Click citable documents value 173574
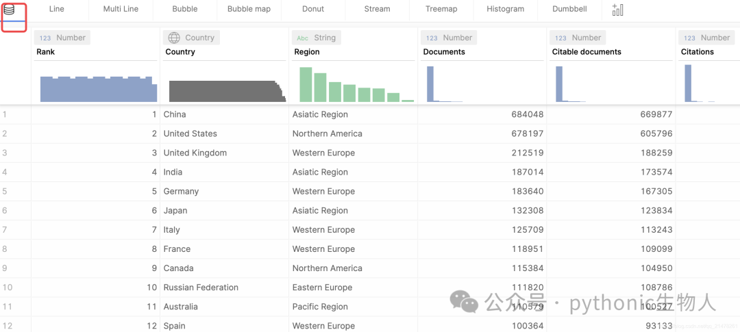740x332 pixels. pos(656,173)
